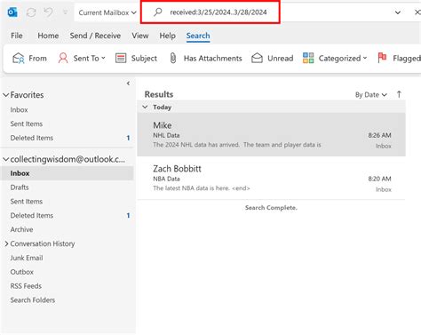Open the Sent To dropdown arrow
The width and height of the screenshot is (421, 335).
[x=103, y=58]
